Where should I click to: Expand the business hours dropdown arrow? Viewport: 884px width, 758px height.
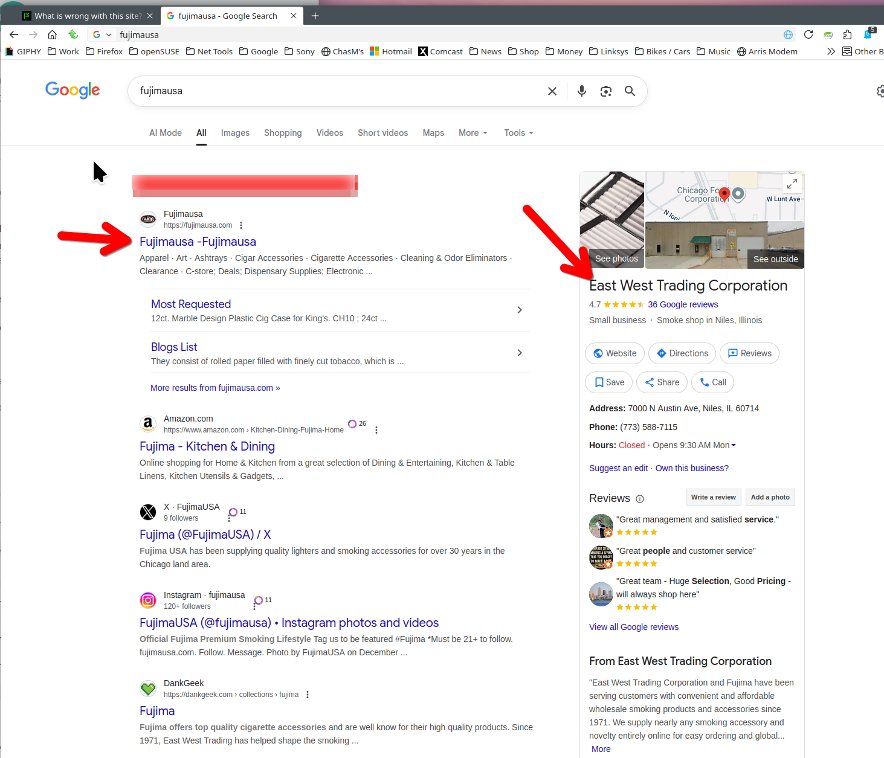734,445
